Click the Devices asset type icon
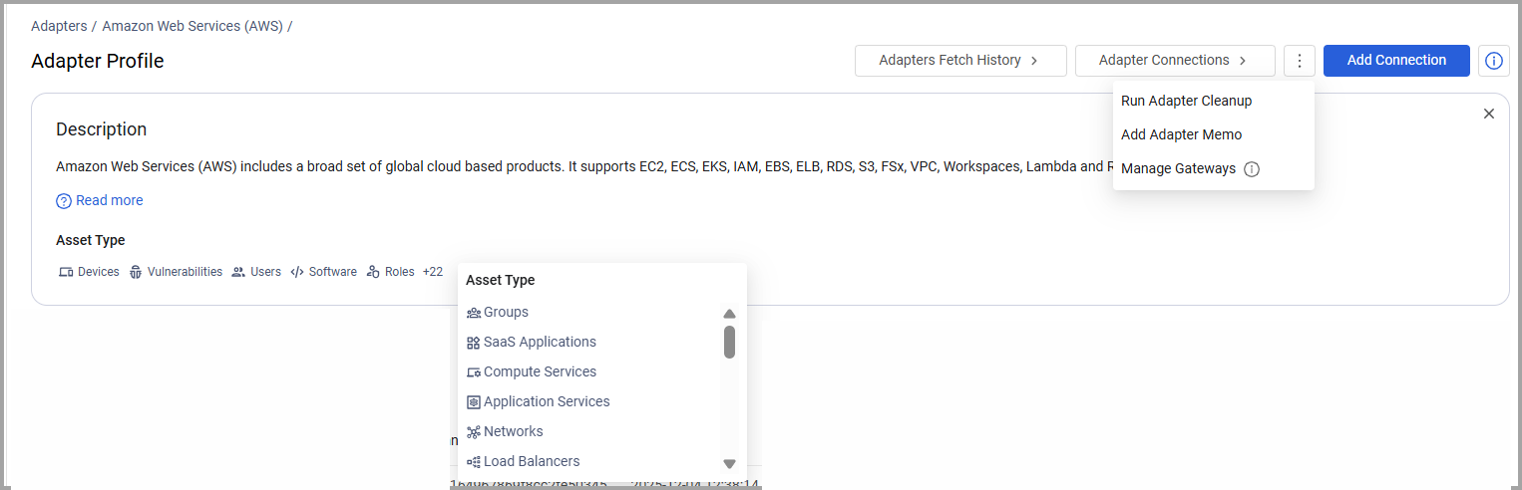 click(x=66, y=272)
